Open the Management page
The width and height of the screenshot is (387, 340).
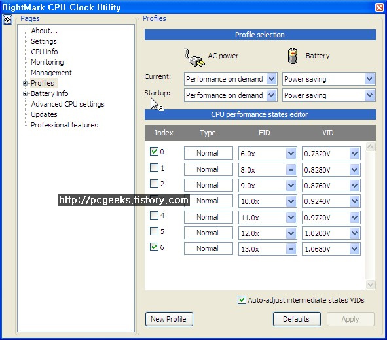coord(51,73)
